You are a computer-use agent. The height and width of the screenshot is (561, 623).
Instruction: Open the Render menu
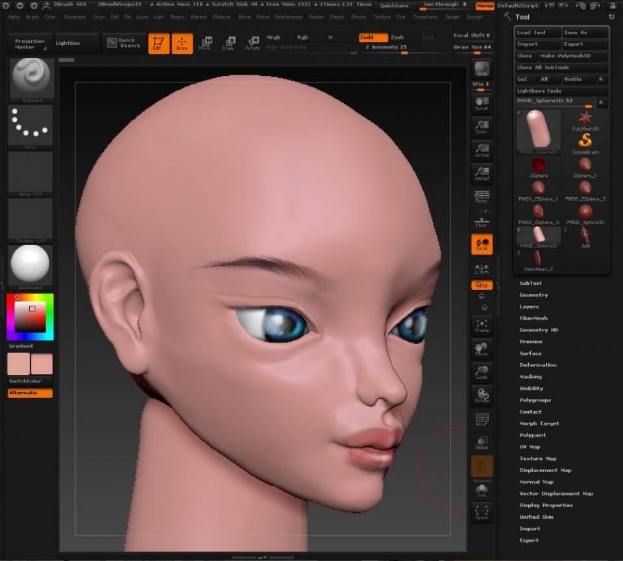(x=316, y=17)
